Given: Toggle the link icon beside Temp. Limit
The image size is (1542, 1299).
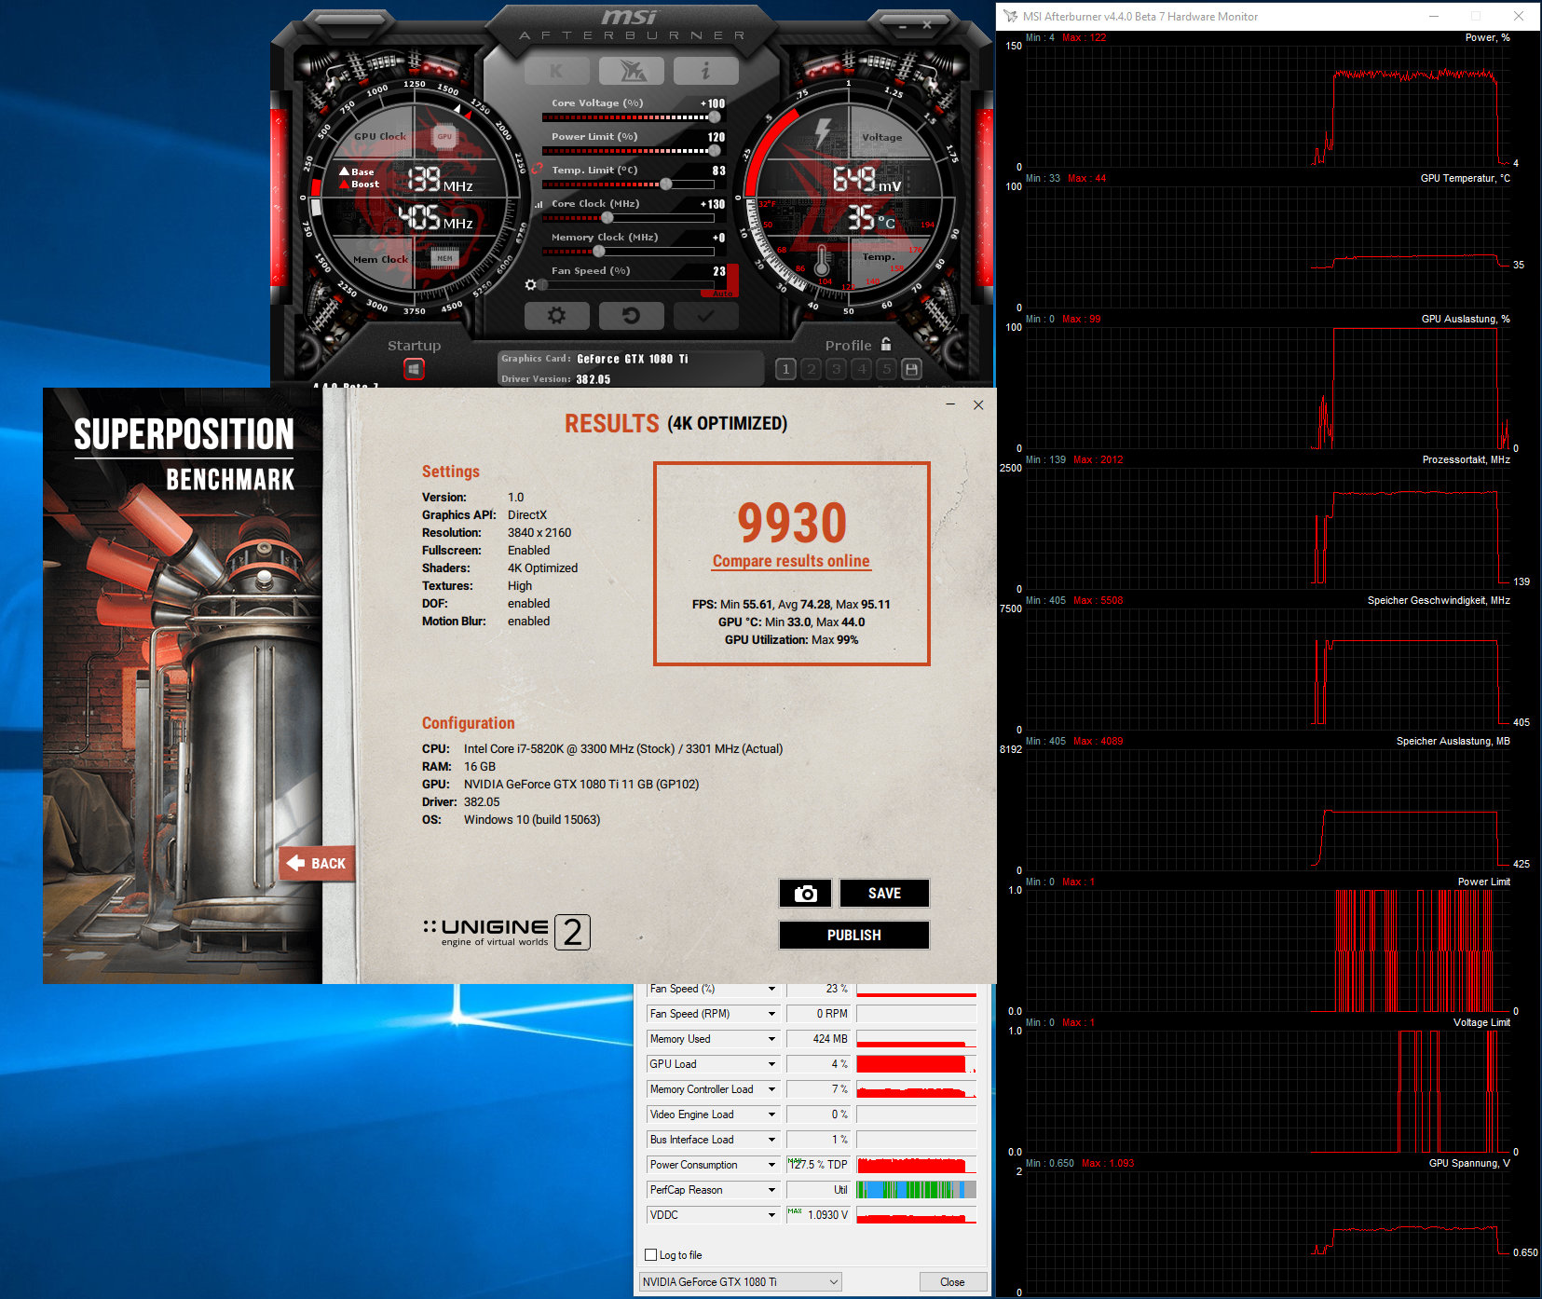Looking at the screenshot, I should [x=537, y=170].
